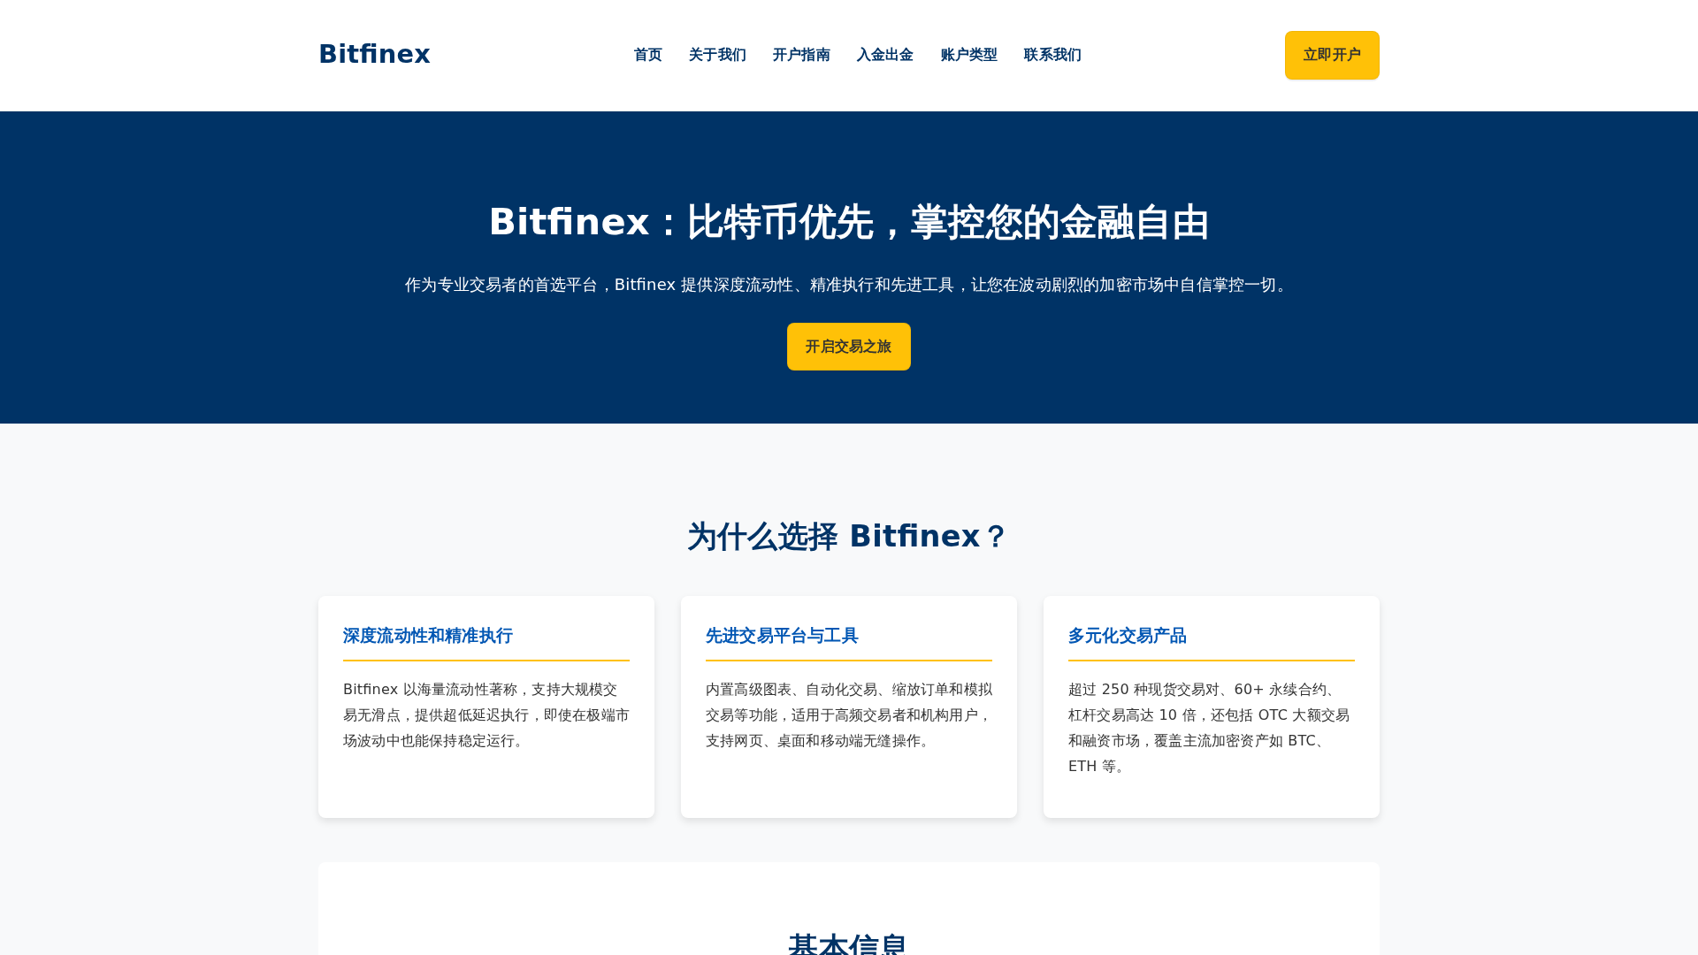The image size is (1698, 955).
Task: Open the 关于我们 page
Action: click(x=717, y=55)
